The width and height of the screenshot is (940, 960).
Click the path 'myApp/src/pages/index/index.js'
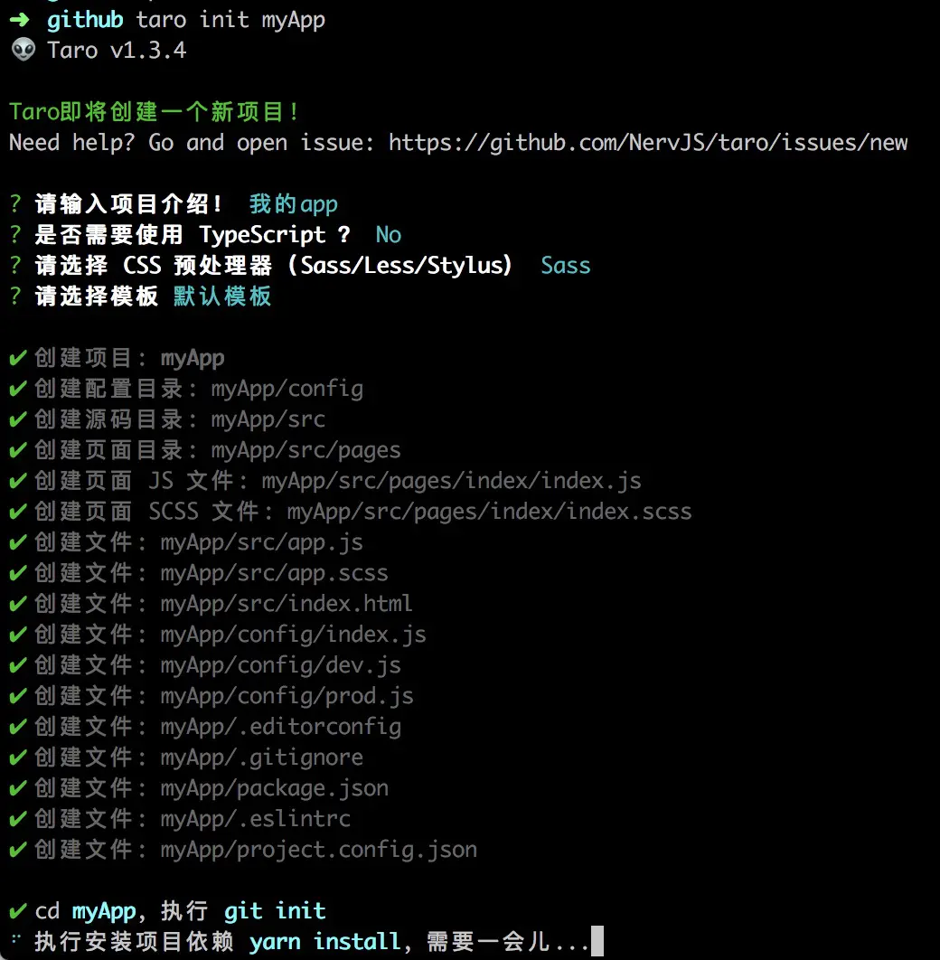tap(452, 481)
